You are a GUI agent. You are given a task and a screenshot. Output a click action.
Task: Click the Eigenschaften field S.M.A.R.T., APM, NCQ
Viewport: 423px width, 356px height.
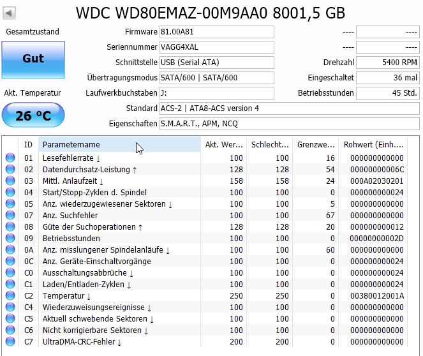(290, 124)
